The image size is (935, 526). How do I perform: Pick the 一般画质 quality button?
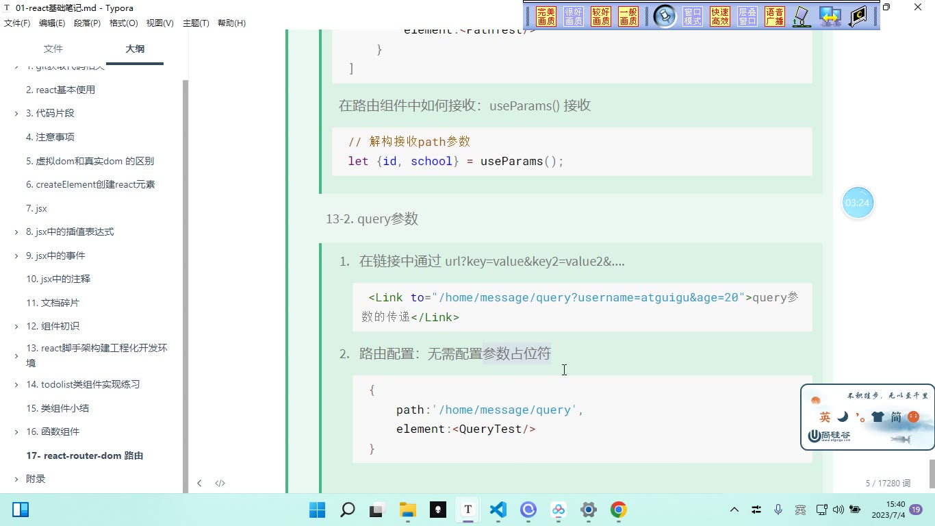coord(628,16)
